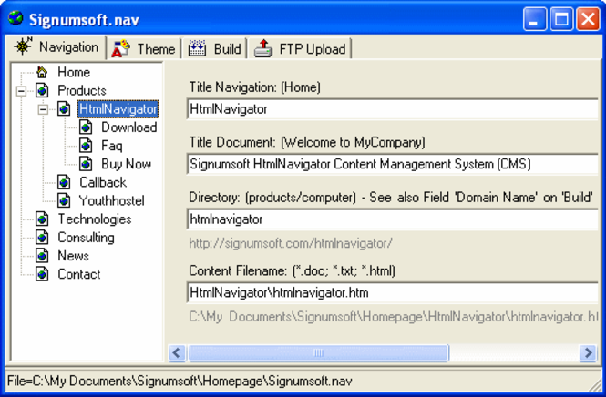
Task: Click the Contact page icon
Action: [x=42, y=274]
